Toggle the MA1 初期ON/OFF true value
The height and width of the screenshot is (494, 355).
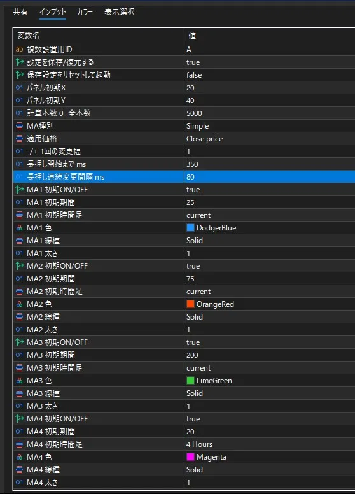pos(269,190)
